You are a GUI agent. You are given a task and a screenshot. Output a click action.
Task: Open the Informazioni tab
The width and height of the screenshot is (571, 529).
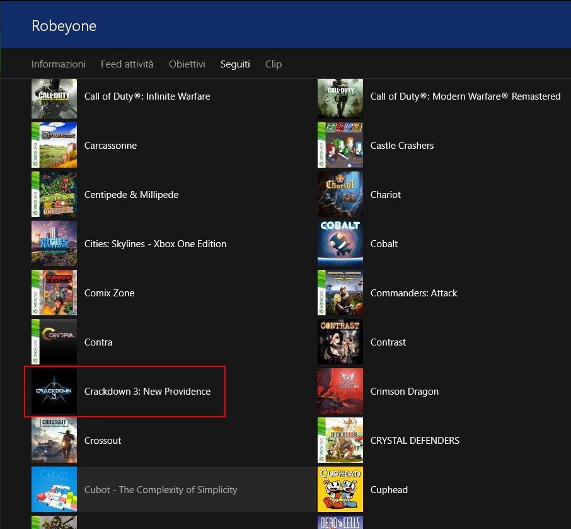(x=59, y=64)
